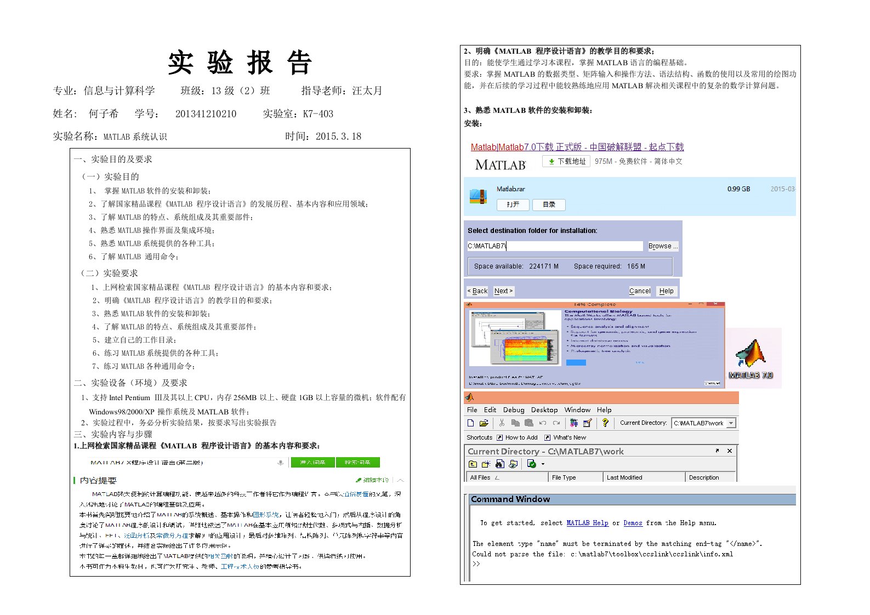Screen dimensions: 870x615
Task: Undock the Current Directory panel
Action: click(x=717, y=451)
